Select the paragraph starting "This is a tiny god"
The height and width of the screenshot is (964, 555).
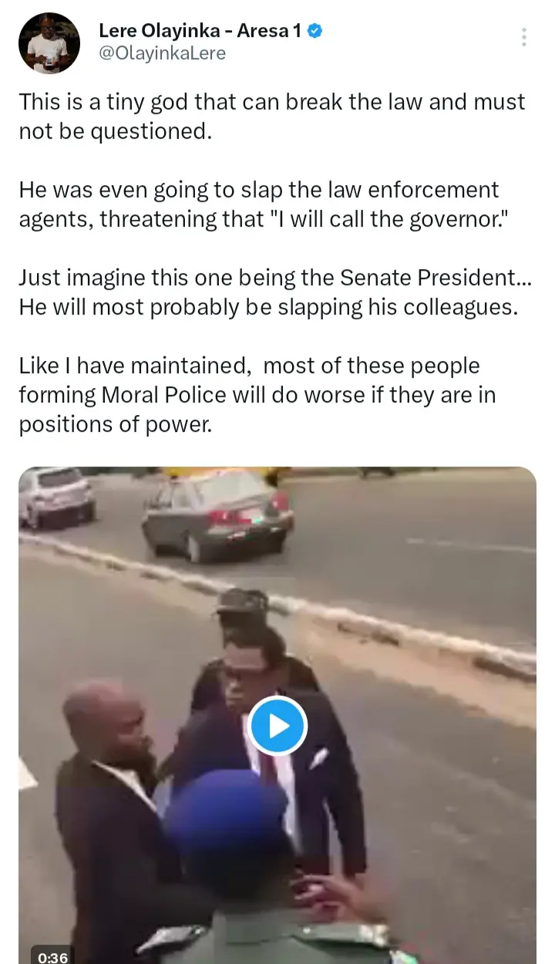pyautogui.click(x=272, y=116)
